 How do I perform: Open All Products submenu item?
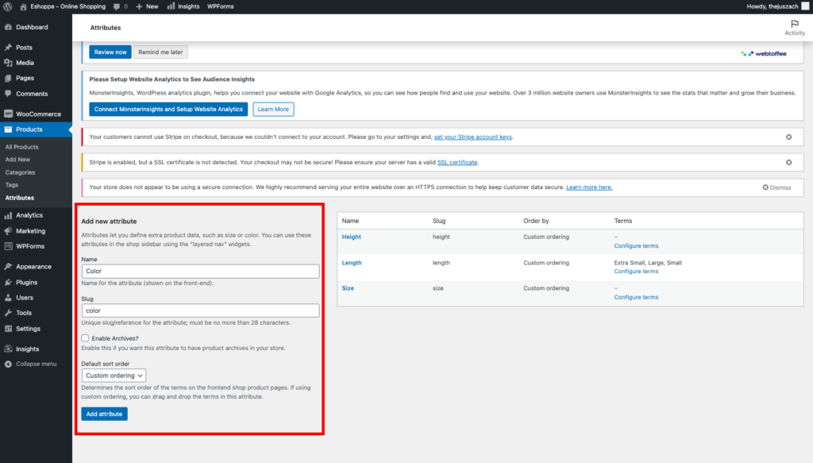coord(21,147)
